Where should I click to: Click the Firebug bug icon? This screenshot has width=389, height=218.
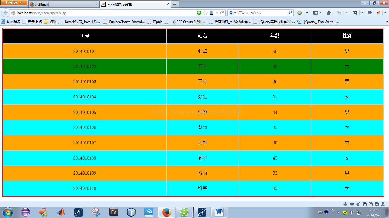tap(378, 13)
